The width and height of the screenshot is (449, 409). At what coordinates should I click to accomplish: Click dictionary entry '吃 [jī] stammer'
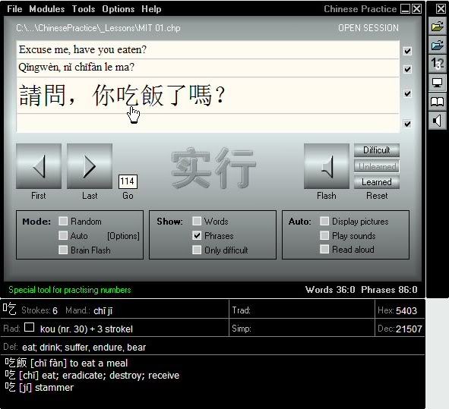point(40,387)
